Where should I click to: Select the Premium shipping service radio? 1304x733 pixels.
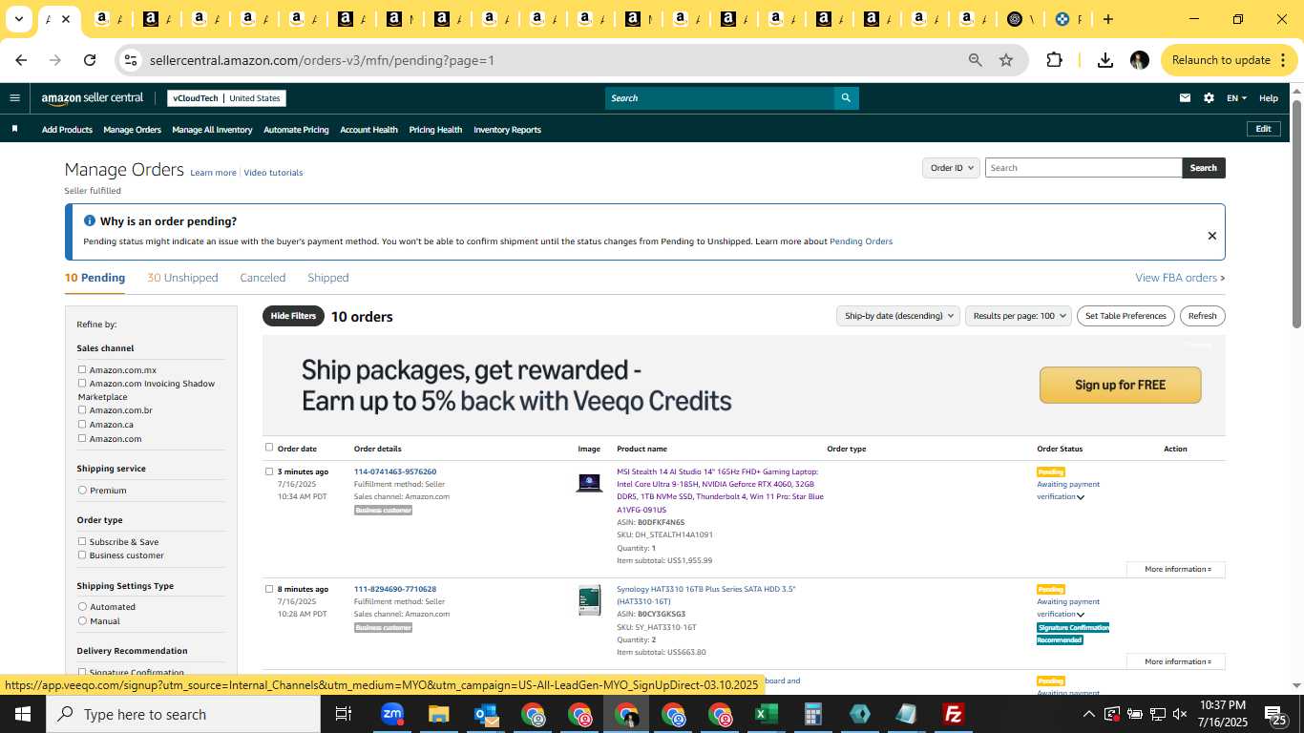[x=82, y=490]
